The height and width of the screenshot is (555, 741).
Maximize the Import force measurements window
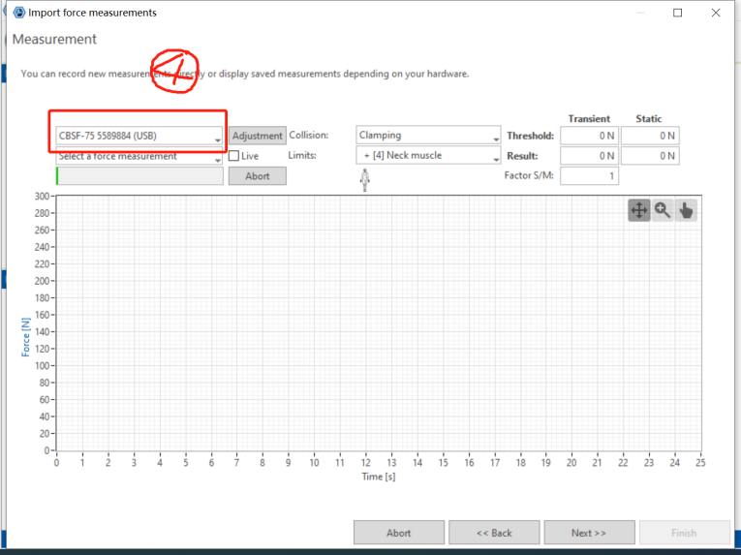click(677, 13)
